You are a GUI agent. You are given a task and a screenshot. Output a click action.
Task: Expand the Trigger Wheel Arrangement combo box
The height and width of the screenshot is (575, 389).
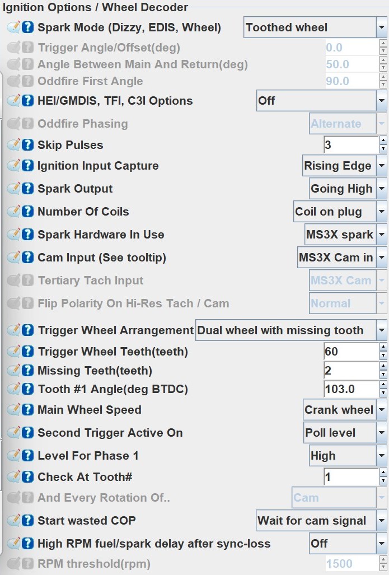[x=291, y=330]
